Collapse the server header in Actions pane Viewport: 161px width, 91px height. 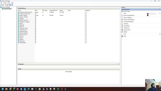pyautogui.click(x=160, y=9)
